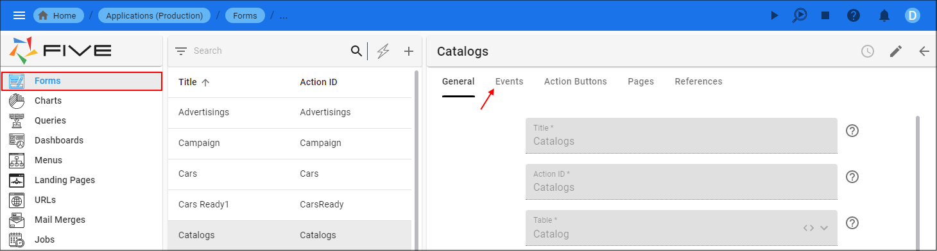
Task: Switch to General tab
Action: click(458, 82)
